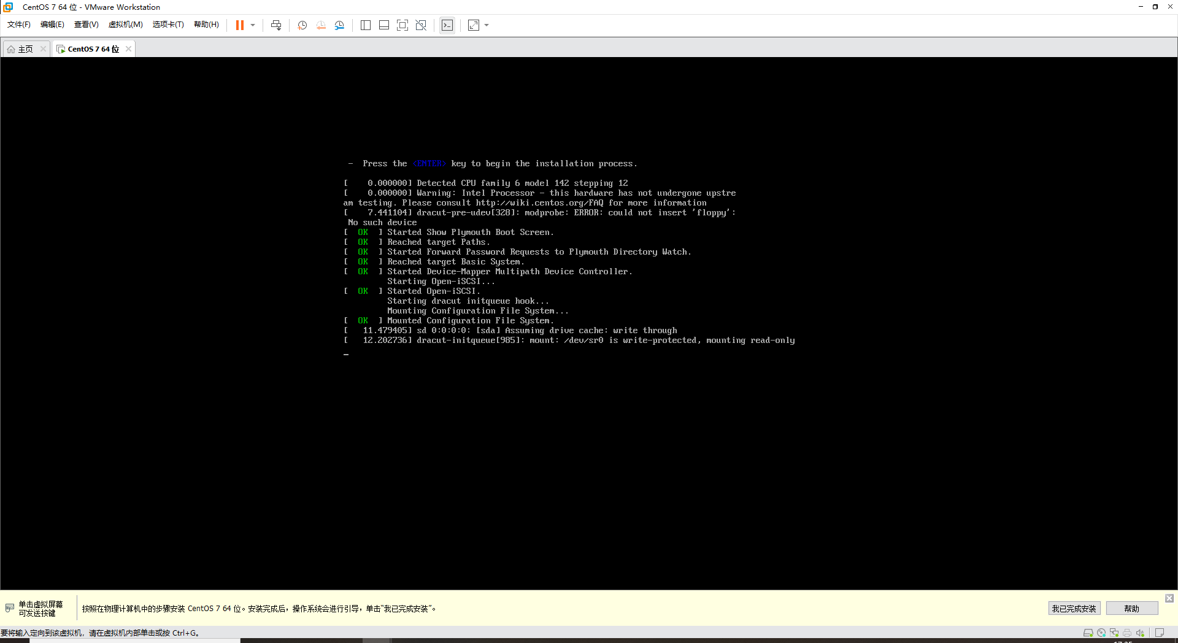Restore down the VMware Workstation window

[1155, 7]
